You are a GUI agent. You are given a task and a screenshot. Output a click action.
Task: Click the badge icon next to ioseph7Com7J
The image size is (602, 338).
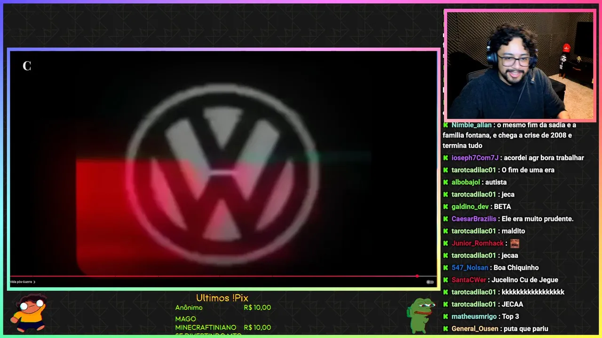445,158
